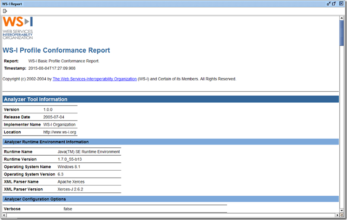This screenshot has width=347, height=220.
Task: Click the Analyzer Configuration Options header
Action: [x=170, y=199]
